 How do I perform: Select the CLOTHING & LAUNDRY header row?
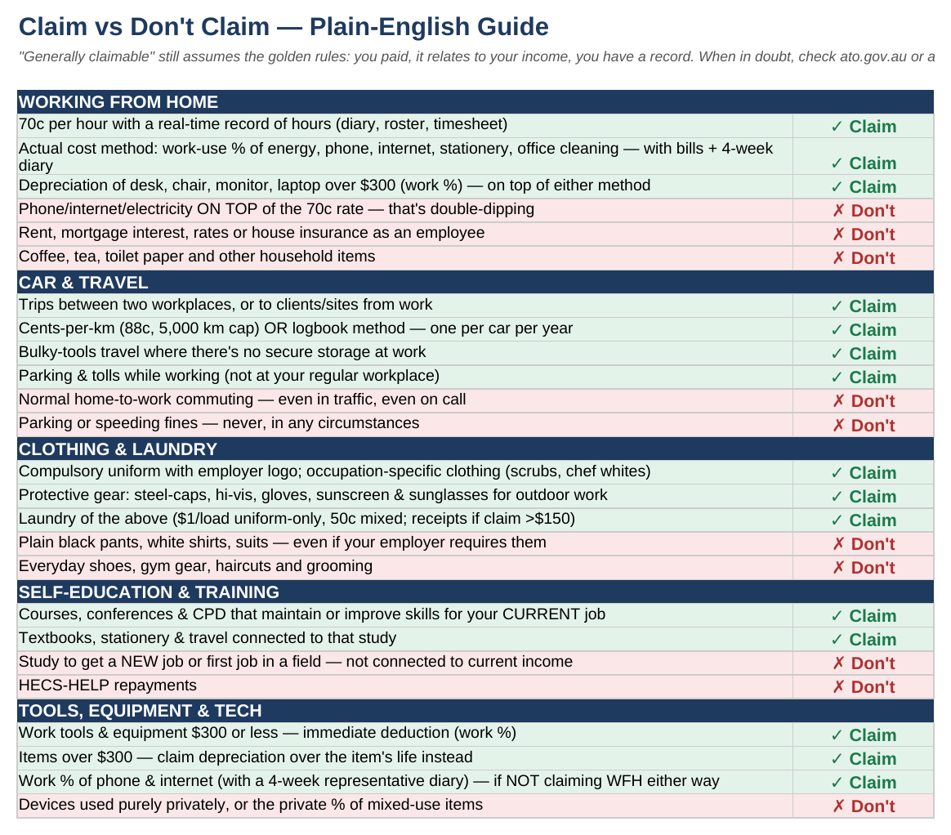click(475, 449)
